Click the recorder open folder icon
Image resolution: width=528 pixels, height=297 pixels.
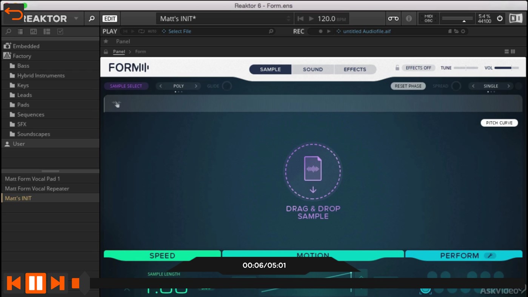tap(456, 31)
